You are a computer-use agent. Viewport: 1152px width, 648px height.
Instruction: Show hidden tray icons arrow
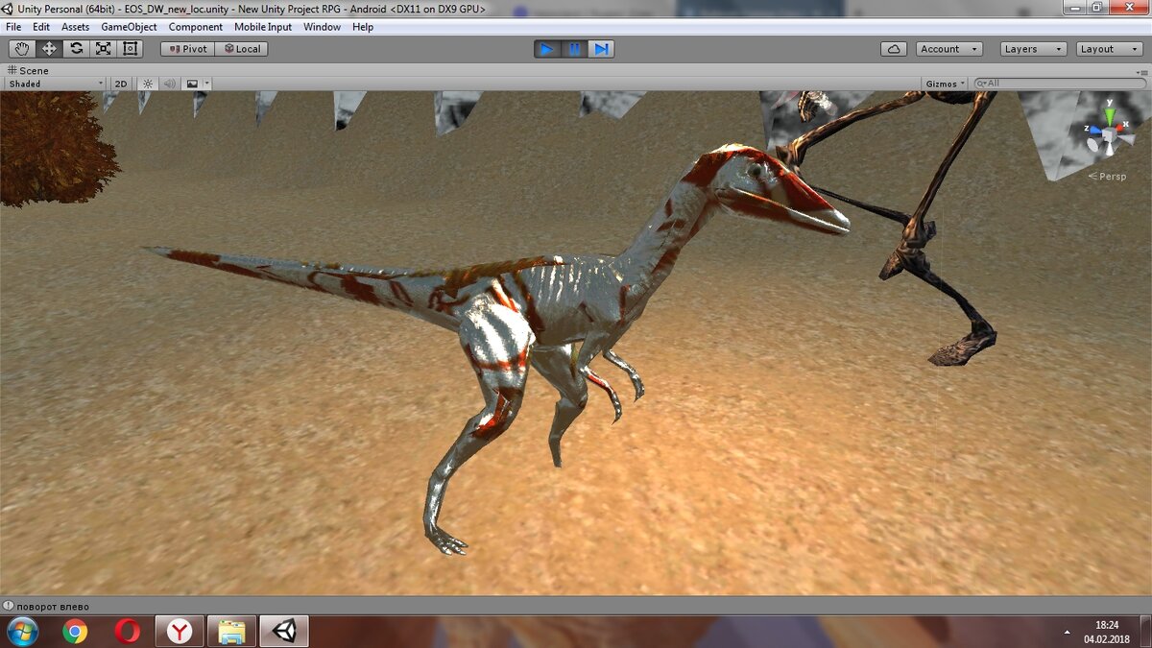(1067, 633)
